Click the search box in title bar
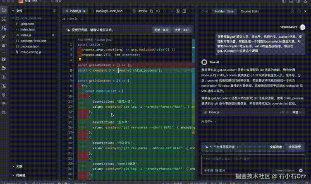Viewport: 311px width, 184px height. tap(56, 1)
